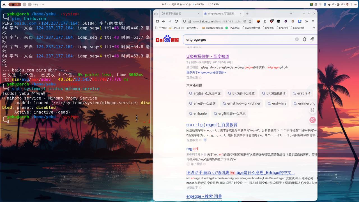
Task: Toggle the Firefox sidebar button
Action: click(157, 21)
